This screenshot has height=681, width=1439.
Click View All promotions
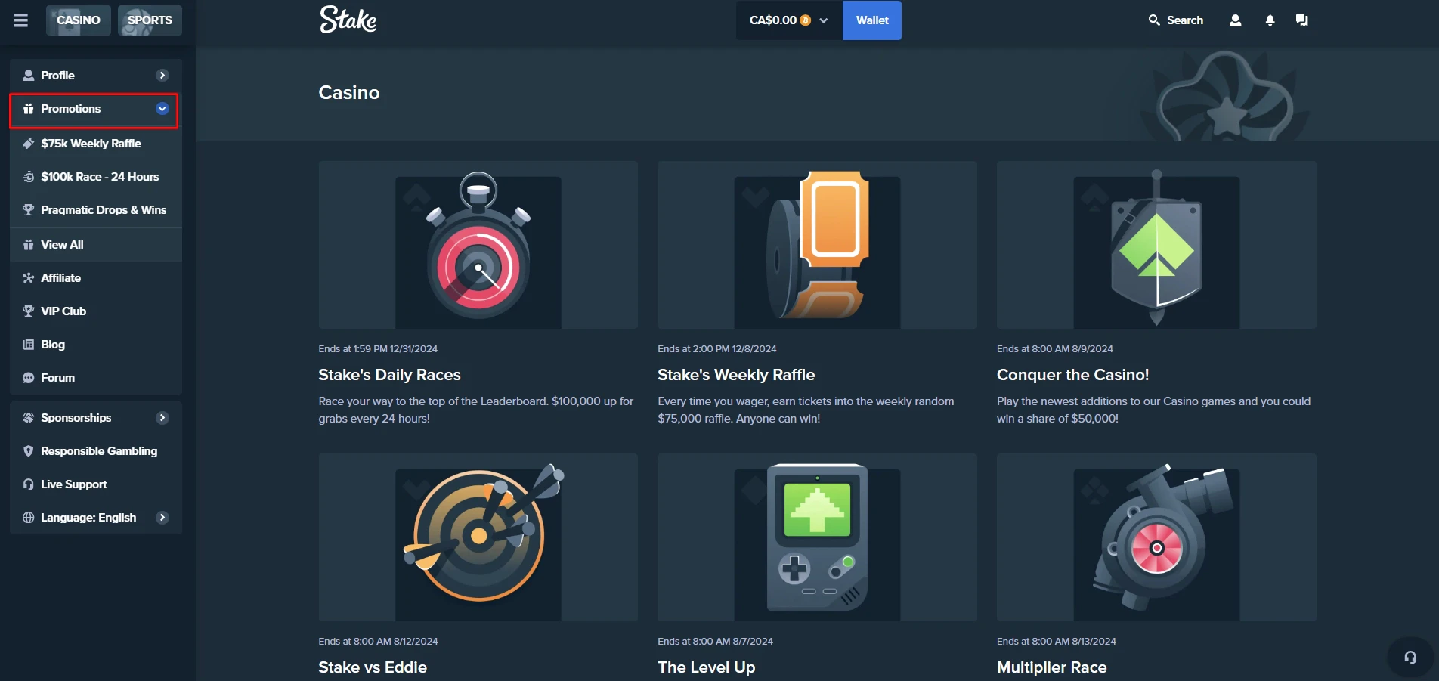point(96,245)
